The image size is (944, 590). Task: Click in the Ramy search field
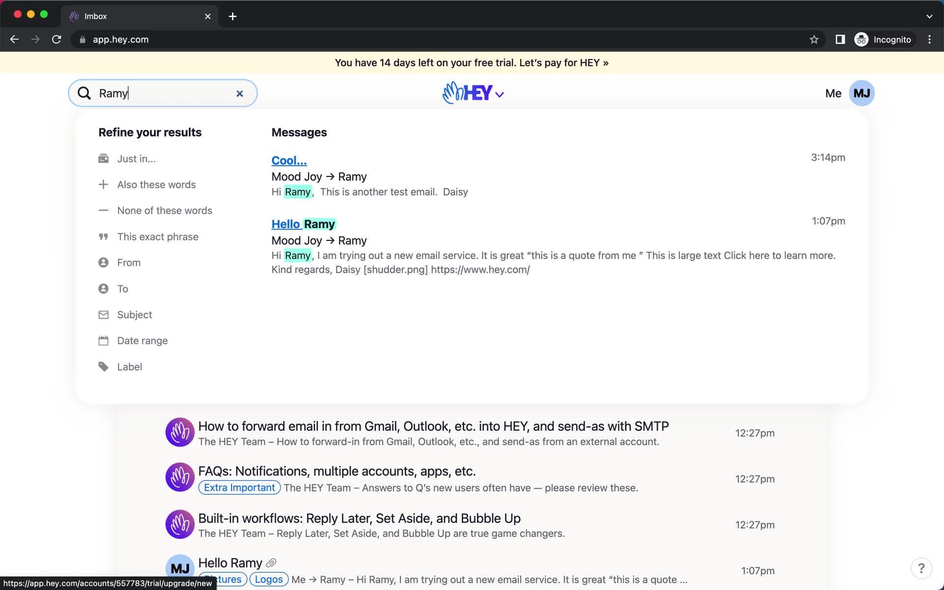tap(163, 93)
